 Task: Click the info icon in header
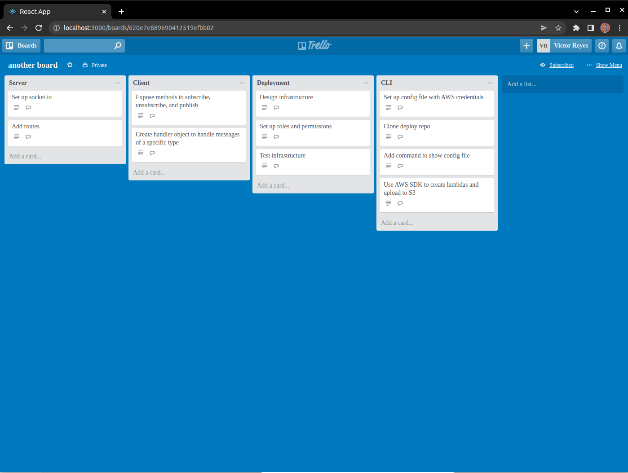[602, 46]
